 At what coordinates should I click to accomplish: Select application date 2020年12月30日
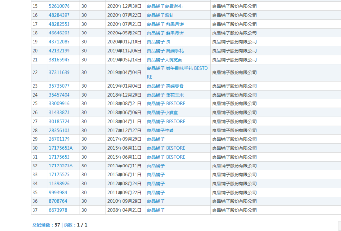click(124, 6)
